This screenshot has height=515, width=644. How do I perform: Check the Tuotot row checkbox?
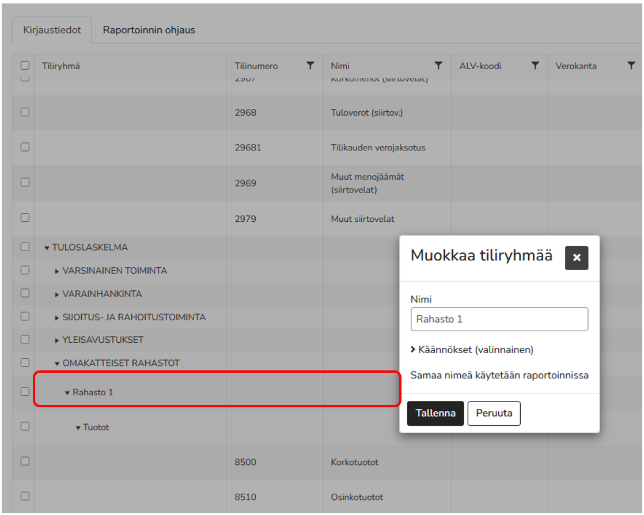(x=25, y=427)
